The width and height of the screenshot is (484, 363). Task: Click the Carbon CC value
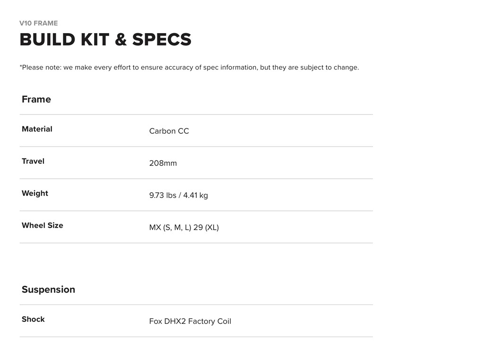coord(169,131)
